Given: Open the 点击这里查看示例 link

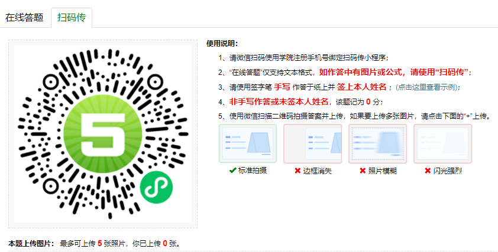Looking at the screenshot, I should pos(427,87).
